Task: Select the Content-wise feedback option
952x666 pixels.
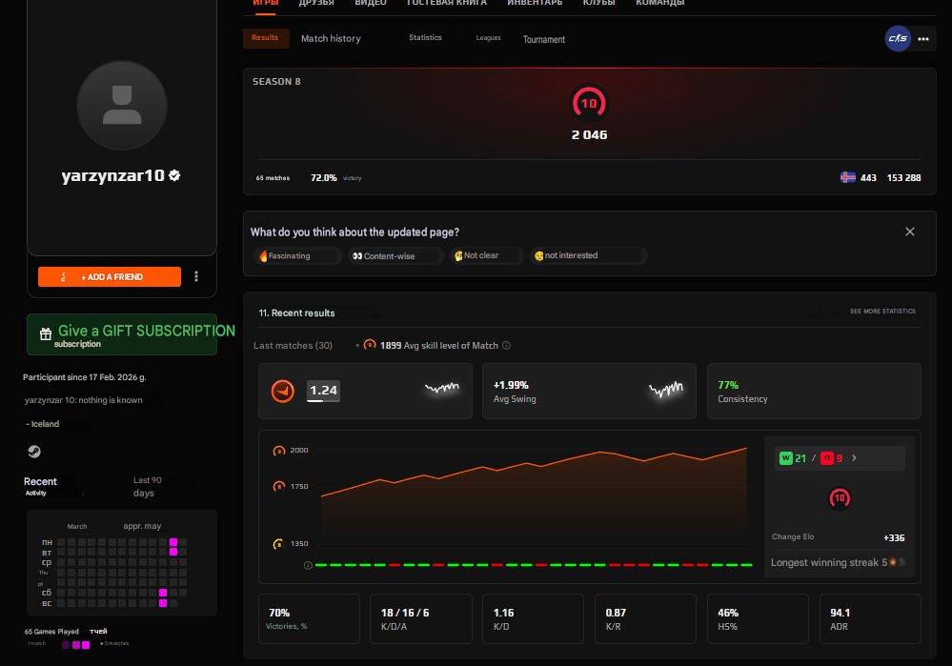Action: pyautogui.click(x=395, y=255)
